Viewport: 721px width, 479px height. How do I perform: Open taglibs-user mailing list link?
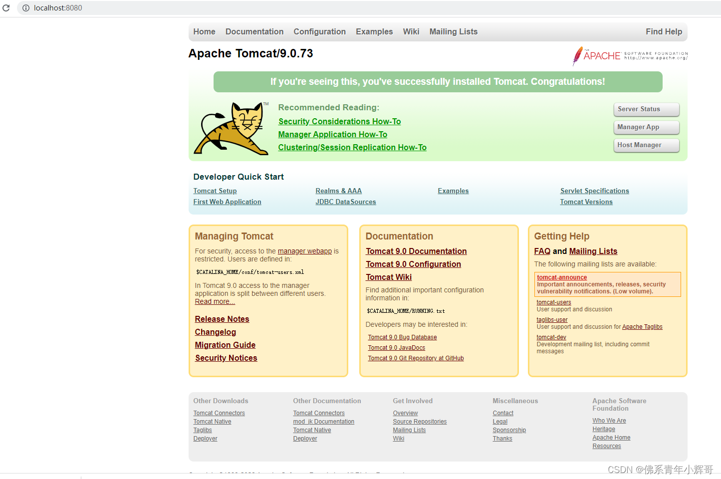pyautogui.click(x=552, y=320)
